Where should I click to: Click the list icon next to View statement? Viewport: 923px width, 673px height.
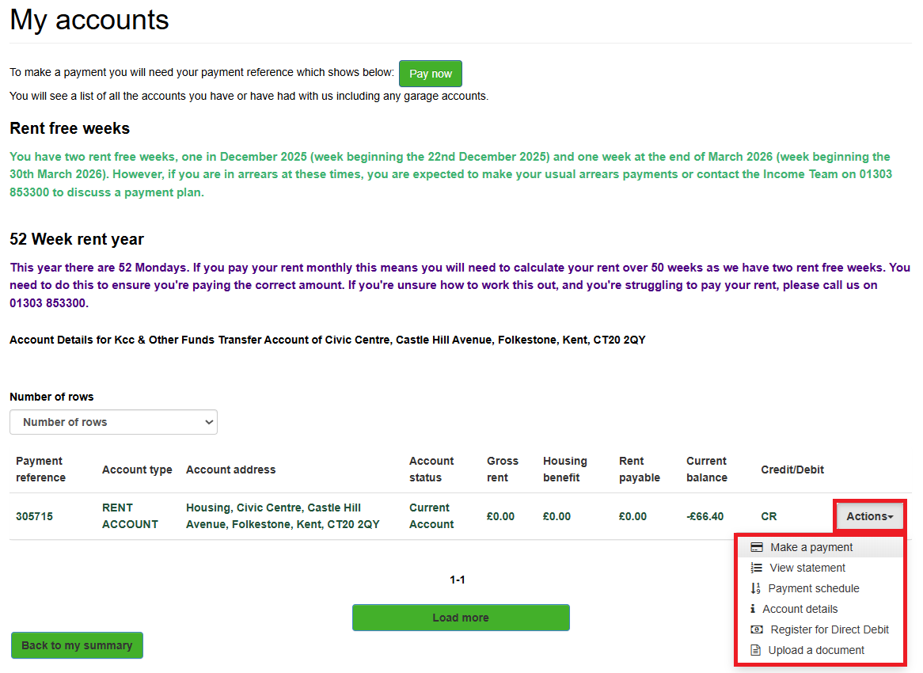pyautogui.click(x=756, y=568)
